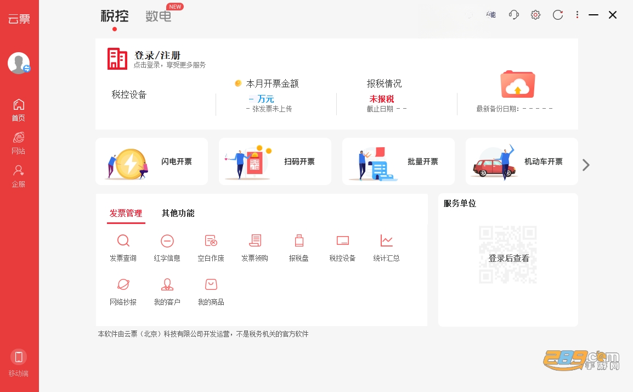This screenshot has width=633, height=392.
Task: Click 点击登录，享受更多服务 text
Action: [x=169, y=65]
